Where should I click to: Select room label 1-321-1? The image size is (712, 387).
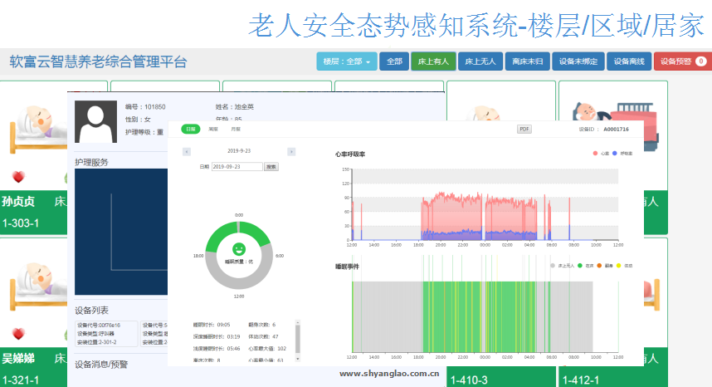click(x=21, y=380)
